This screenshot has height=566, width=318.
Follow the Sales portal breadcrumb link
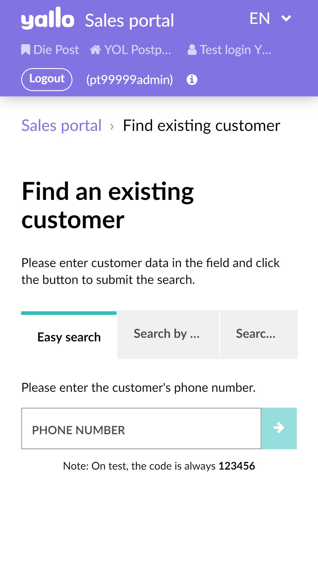click(x=62, y=126)
